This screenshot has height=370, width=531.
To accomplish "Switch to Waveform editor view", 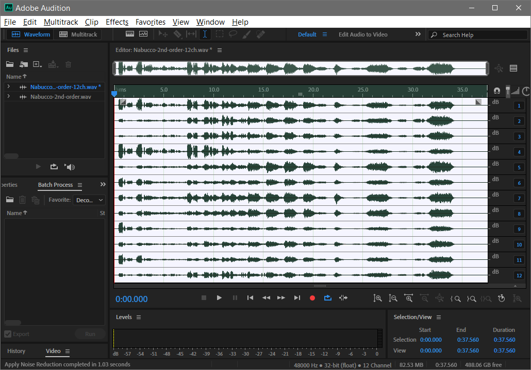I will (x=30, y=34).
